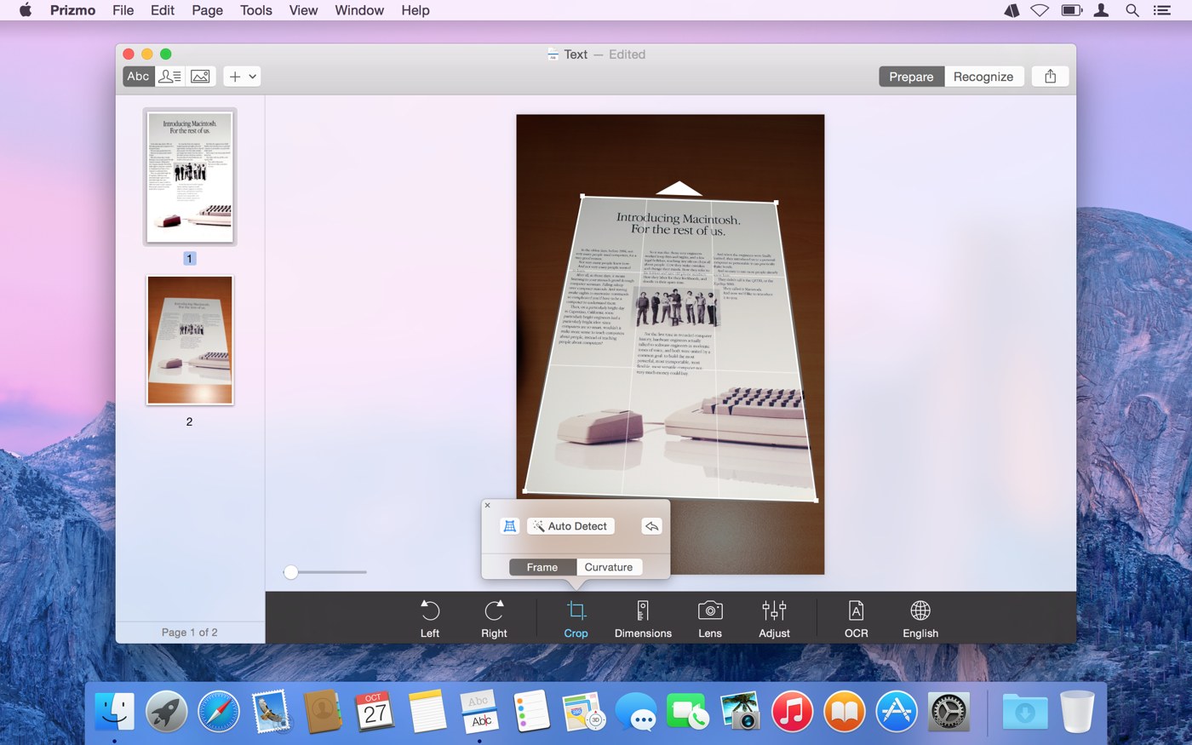Screen dimensions: 1192x745
Task: Rotate page Left
Action: (x=430, y=619)
